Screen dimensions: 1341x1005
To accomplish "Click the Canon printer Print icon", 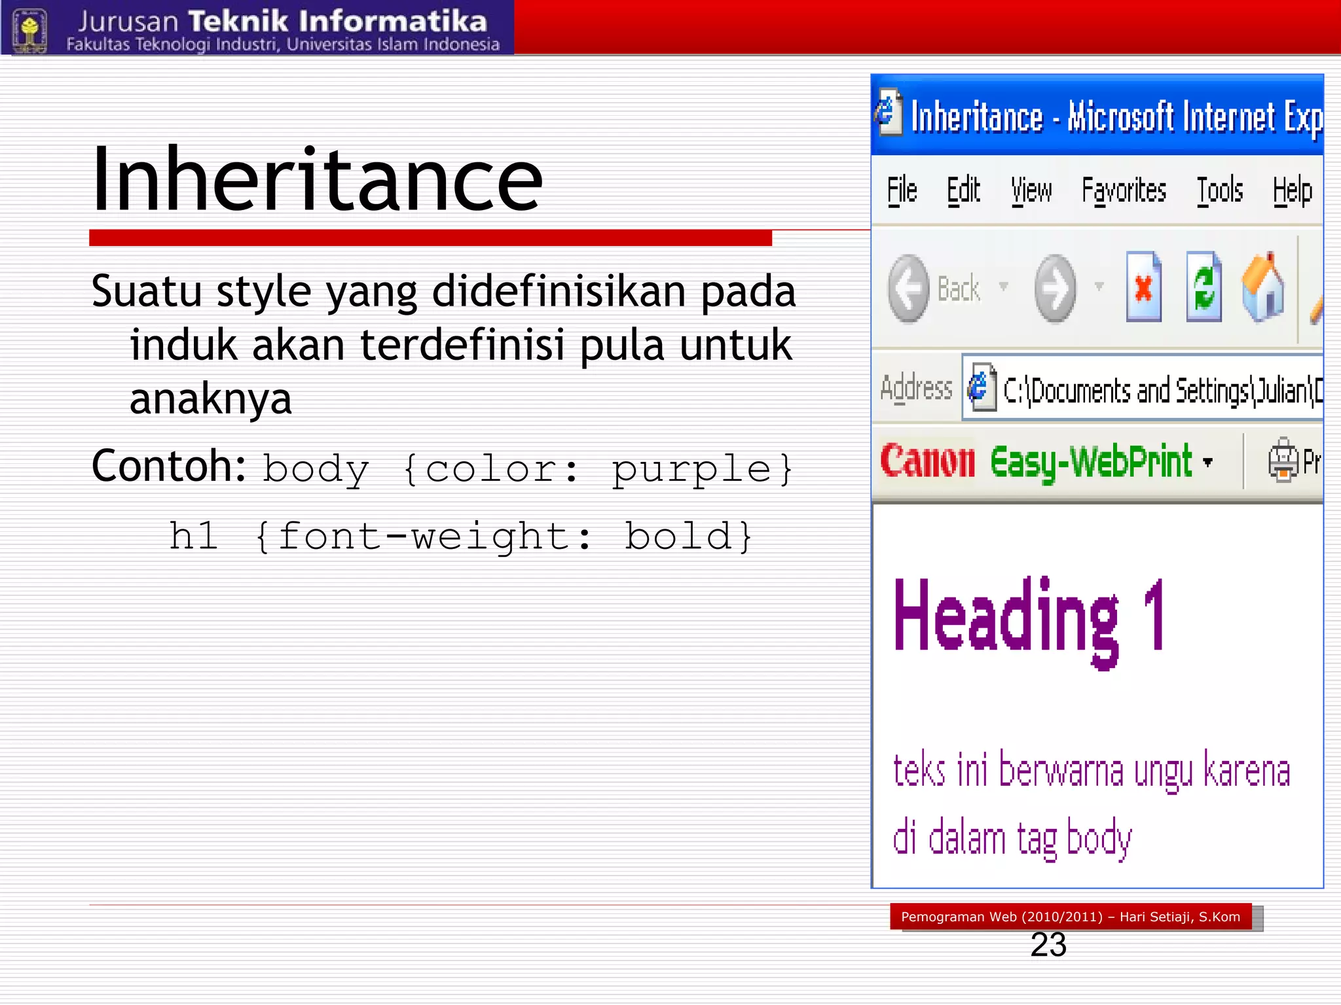I will (x=1283, y=461).
